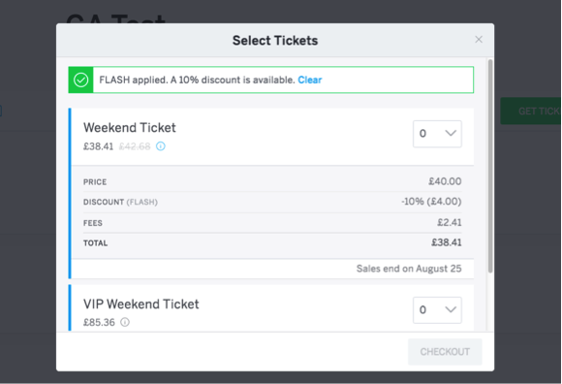Click the dialog's vertical scrollbar
This screenshot has width=562, height=384.
(x=490, y=166)
